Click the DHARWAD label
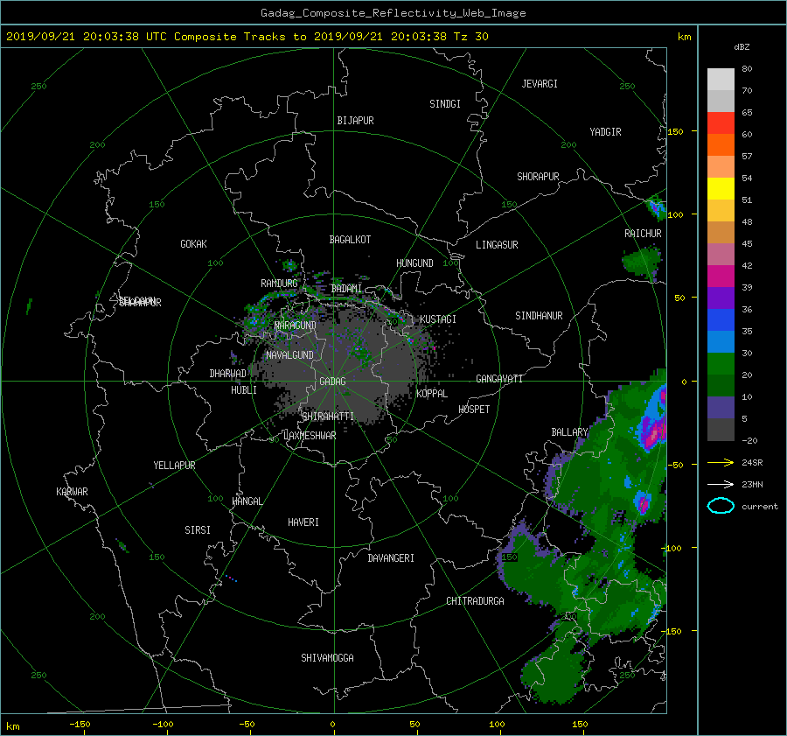 227,374
